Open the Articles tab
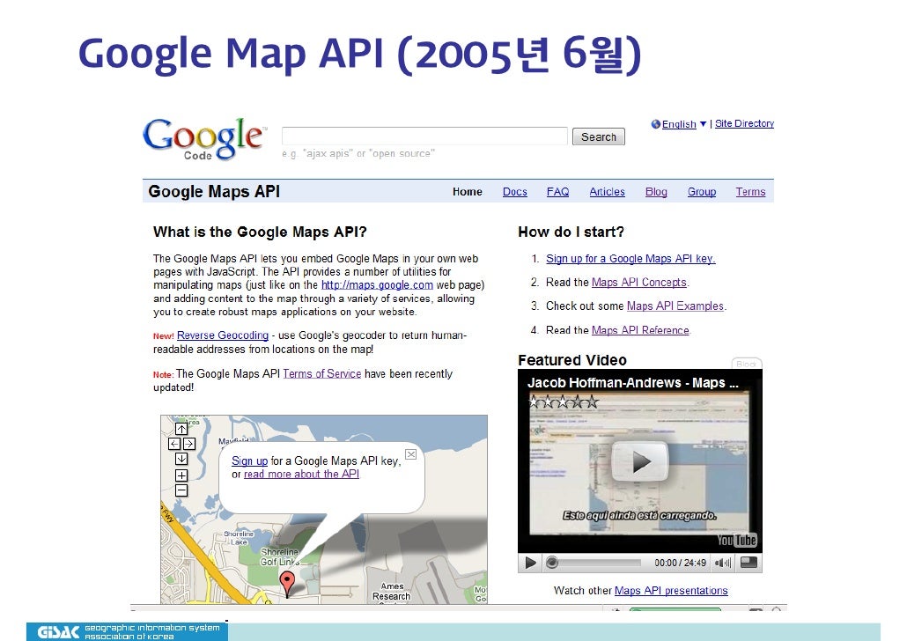 point(607,191)
